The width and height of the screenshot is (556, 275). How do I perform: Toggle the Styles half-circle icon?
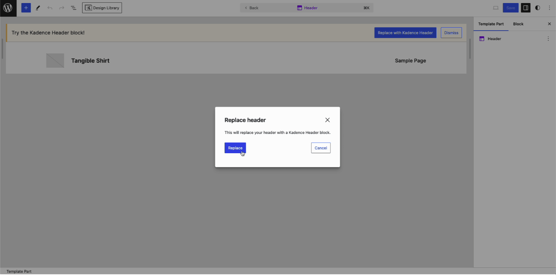pos(537,8)
